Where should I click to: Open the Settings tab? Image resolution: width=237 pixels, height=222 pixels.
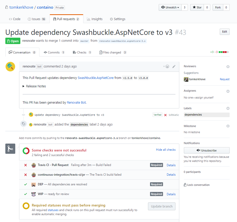117,19
